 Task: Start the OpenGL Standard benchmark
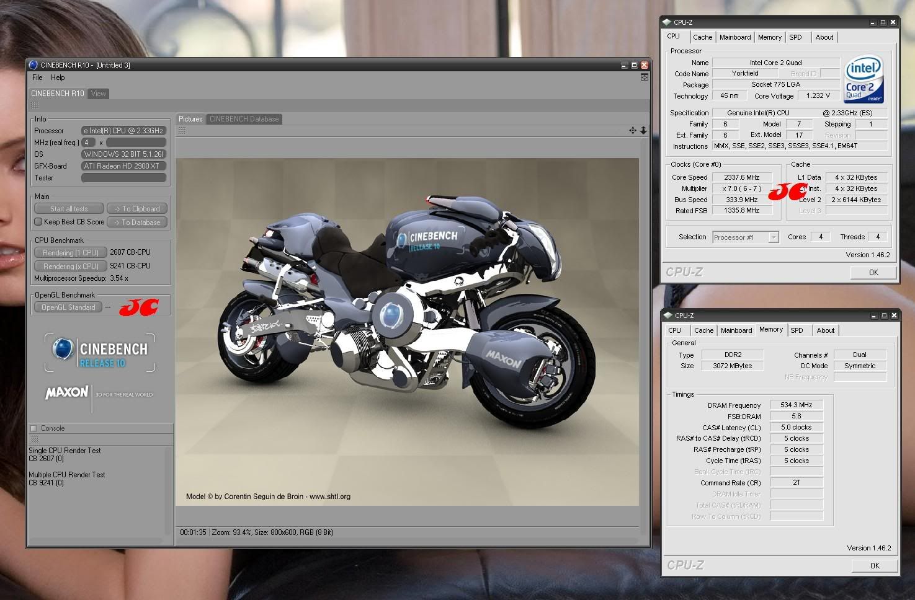pos(68,307)
